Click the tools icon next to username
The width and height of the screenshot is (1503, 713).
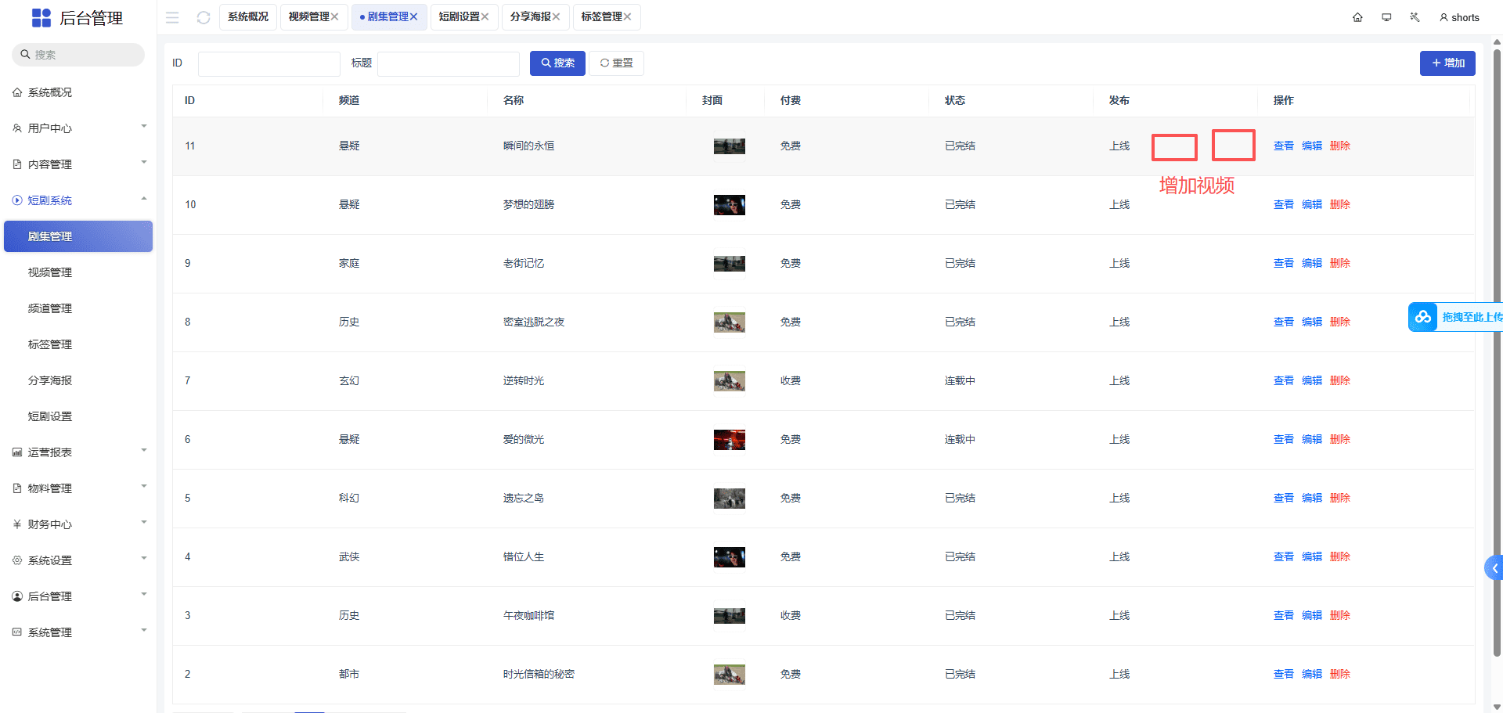(x=1415, y=17)
